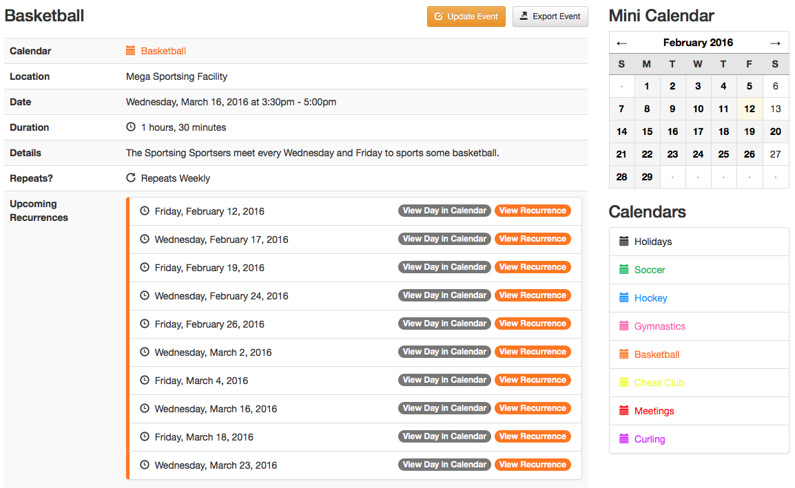Click the February 2016 mini calendar title
Viewport: 795px width, 488px height.
pyautogui.click(x=698, y=43)
